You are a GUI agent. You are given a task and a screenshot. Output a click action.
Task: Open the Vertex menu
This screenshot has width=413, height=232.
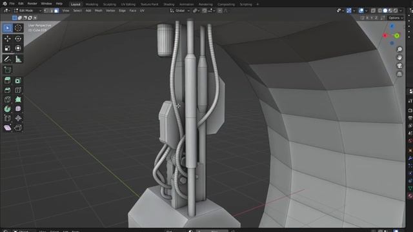(110, 11)
